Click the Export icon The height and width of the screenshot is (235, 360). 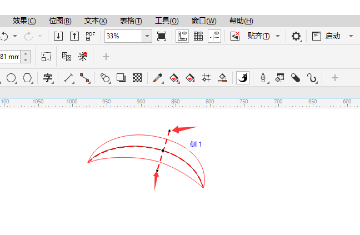[74, 36]
